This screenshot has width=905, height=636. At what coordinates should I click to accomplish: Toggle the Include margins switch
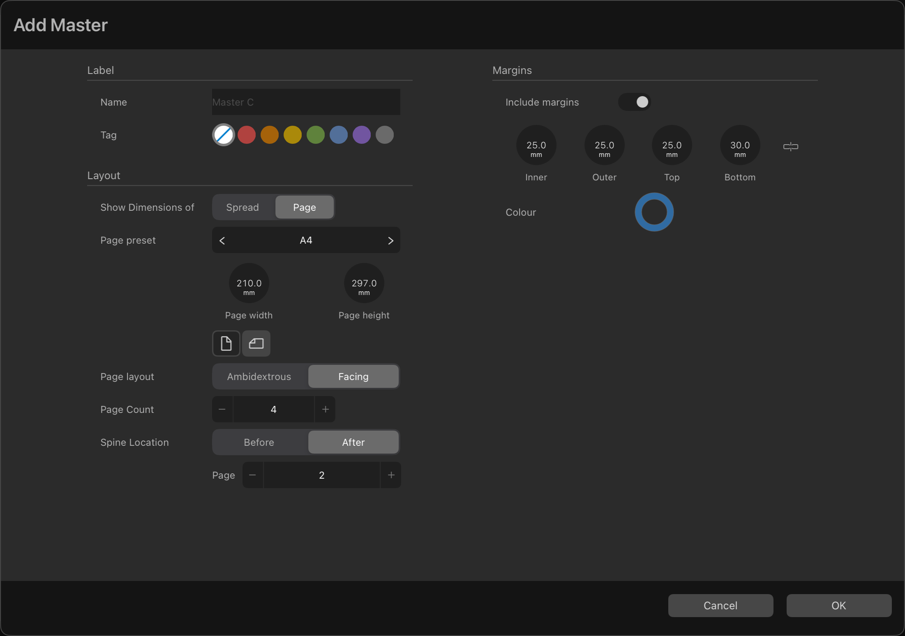point(635,102)
